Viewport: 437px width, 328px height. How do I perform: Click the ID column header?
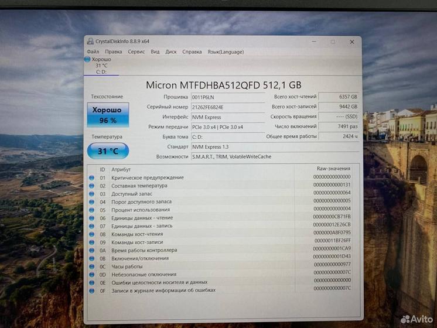(103, 169)
